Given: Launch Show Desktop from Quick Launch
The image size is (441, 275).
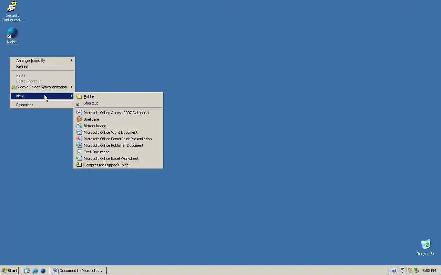Looking at the screenshot, I should [x=27, y=271].
